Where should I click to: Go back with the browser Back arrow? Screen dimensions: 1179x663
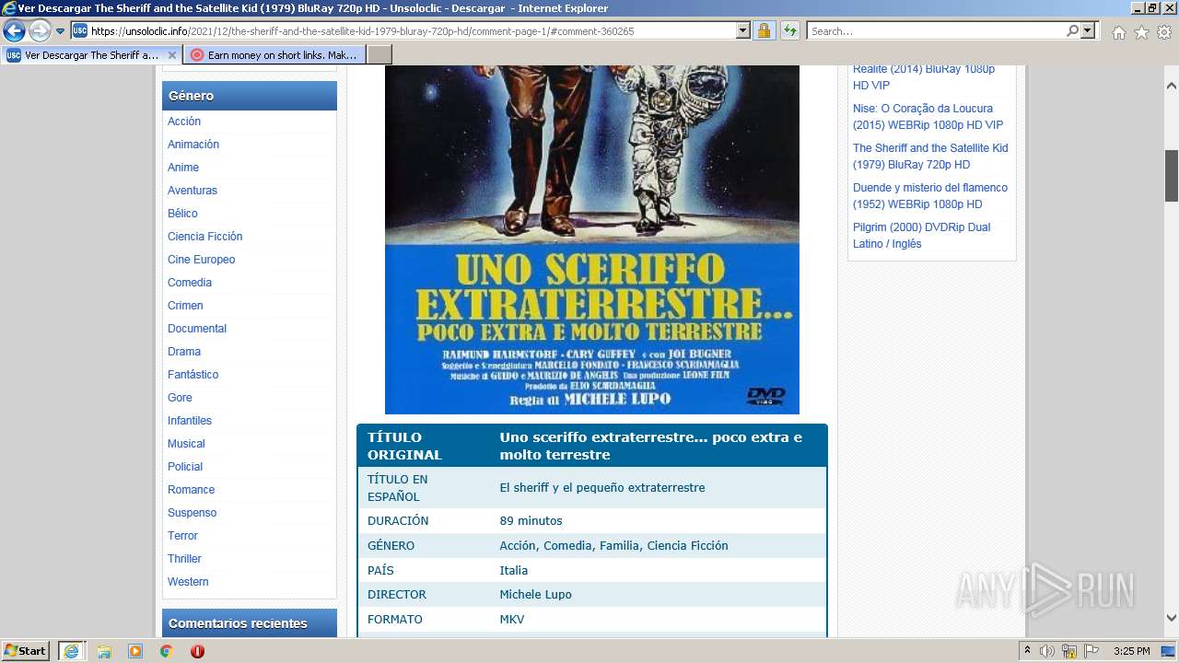tap(14, 31)
